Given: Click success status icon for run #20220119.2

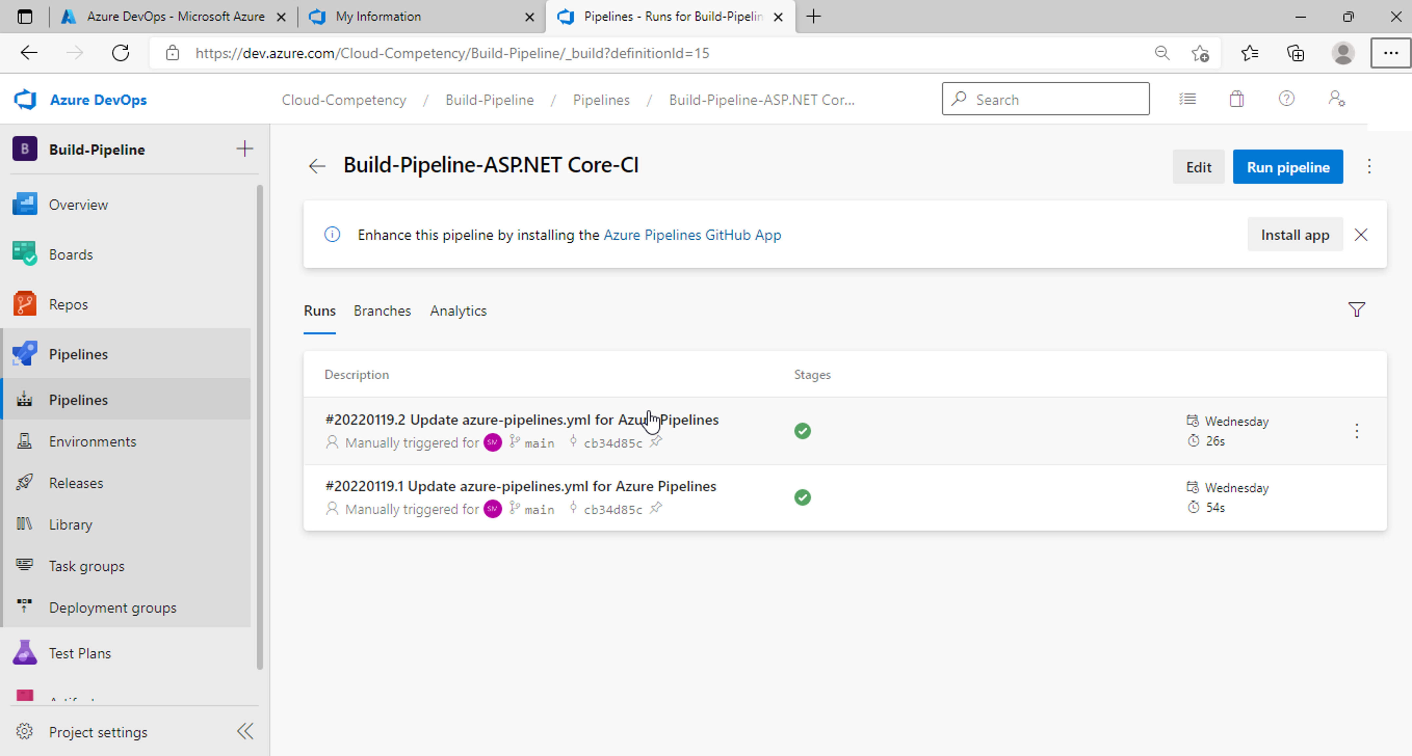Looking at the screenshot, I should (802, 431).
